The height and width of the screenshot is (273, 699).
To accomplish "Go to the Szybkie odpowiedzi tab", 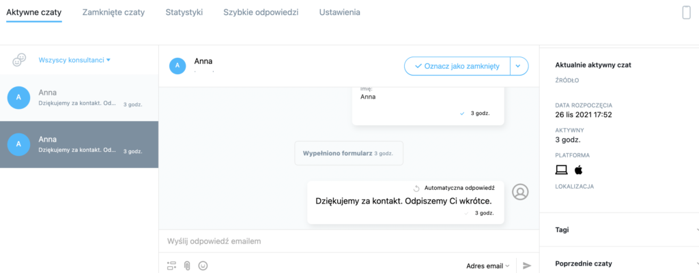I will pos(261,12).
